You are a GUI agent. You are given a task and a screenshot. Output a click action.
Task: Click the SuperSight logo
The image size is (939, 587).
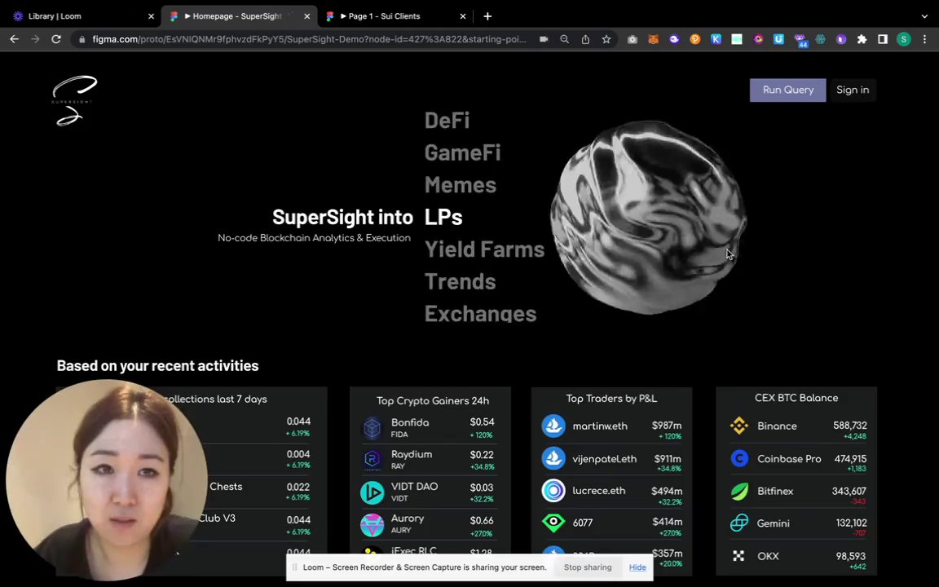click(x=75, y=100)
